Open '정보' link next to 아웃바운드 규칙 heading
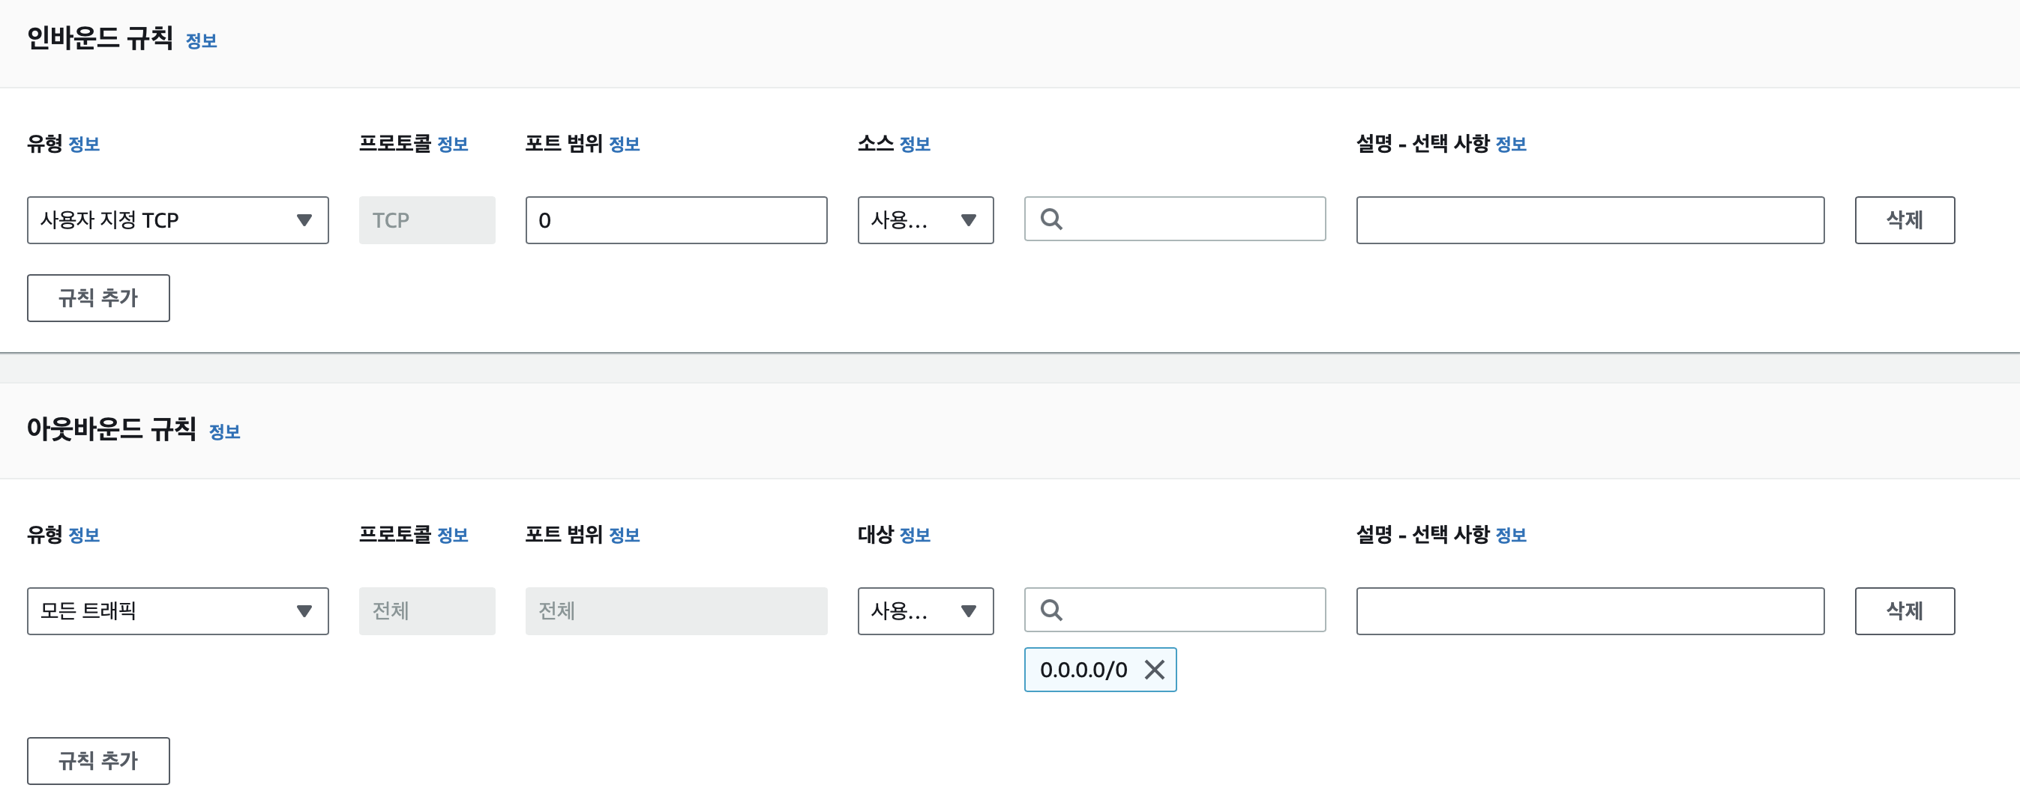The width and height of the screenshot is (2020, 791). click(224, 431)
